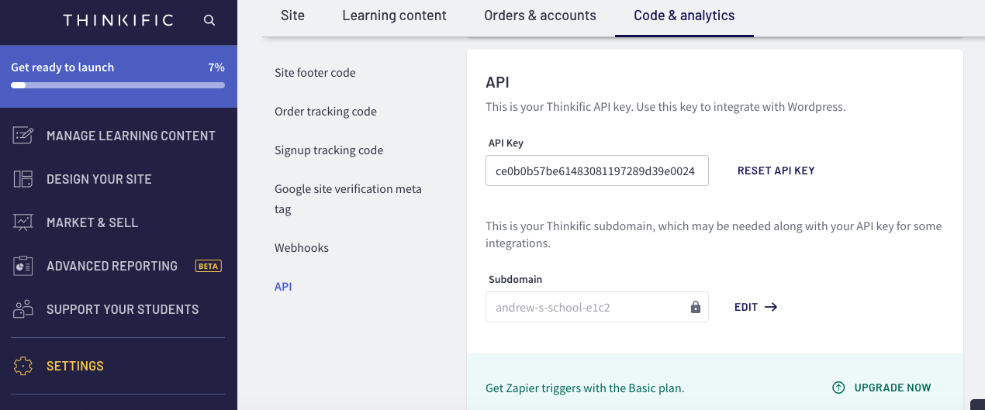Click the Support Your Students people icon
Viewport: 985px width, 410px height.
(x=23, y=309)
